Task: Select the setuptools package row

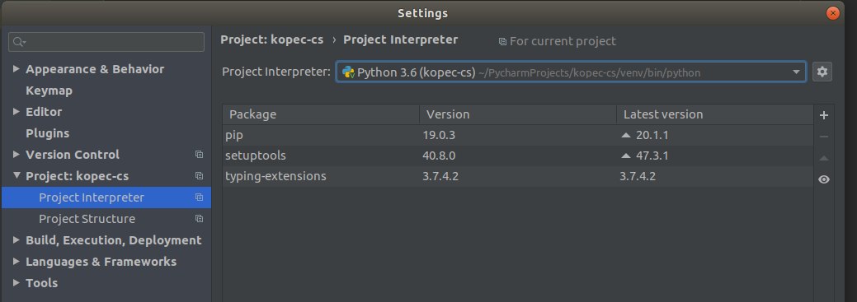Action: click(x=518, y=156)
